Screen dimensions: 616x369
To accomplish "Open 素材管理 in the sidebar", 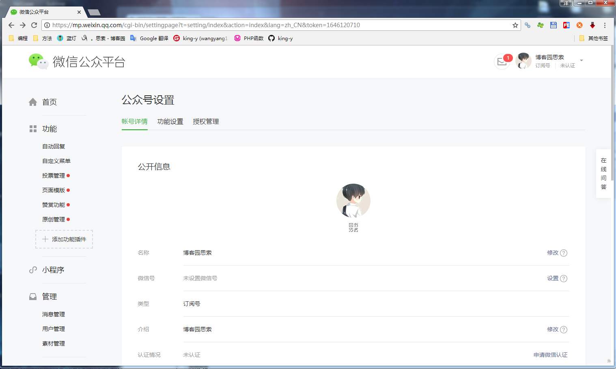I will click(54, 343).
